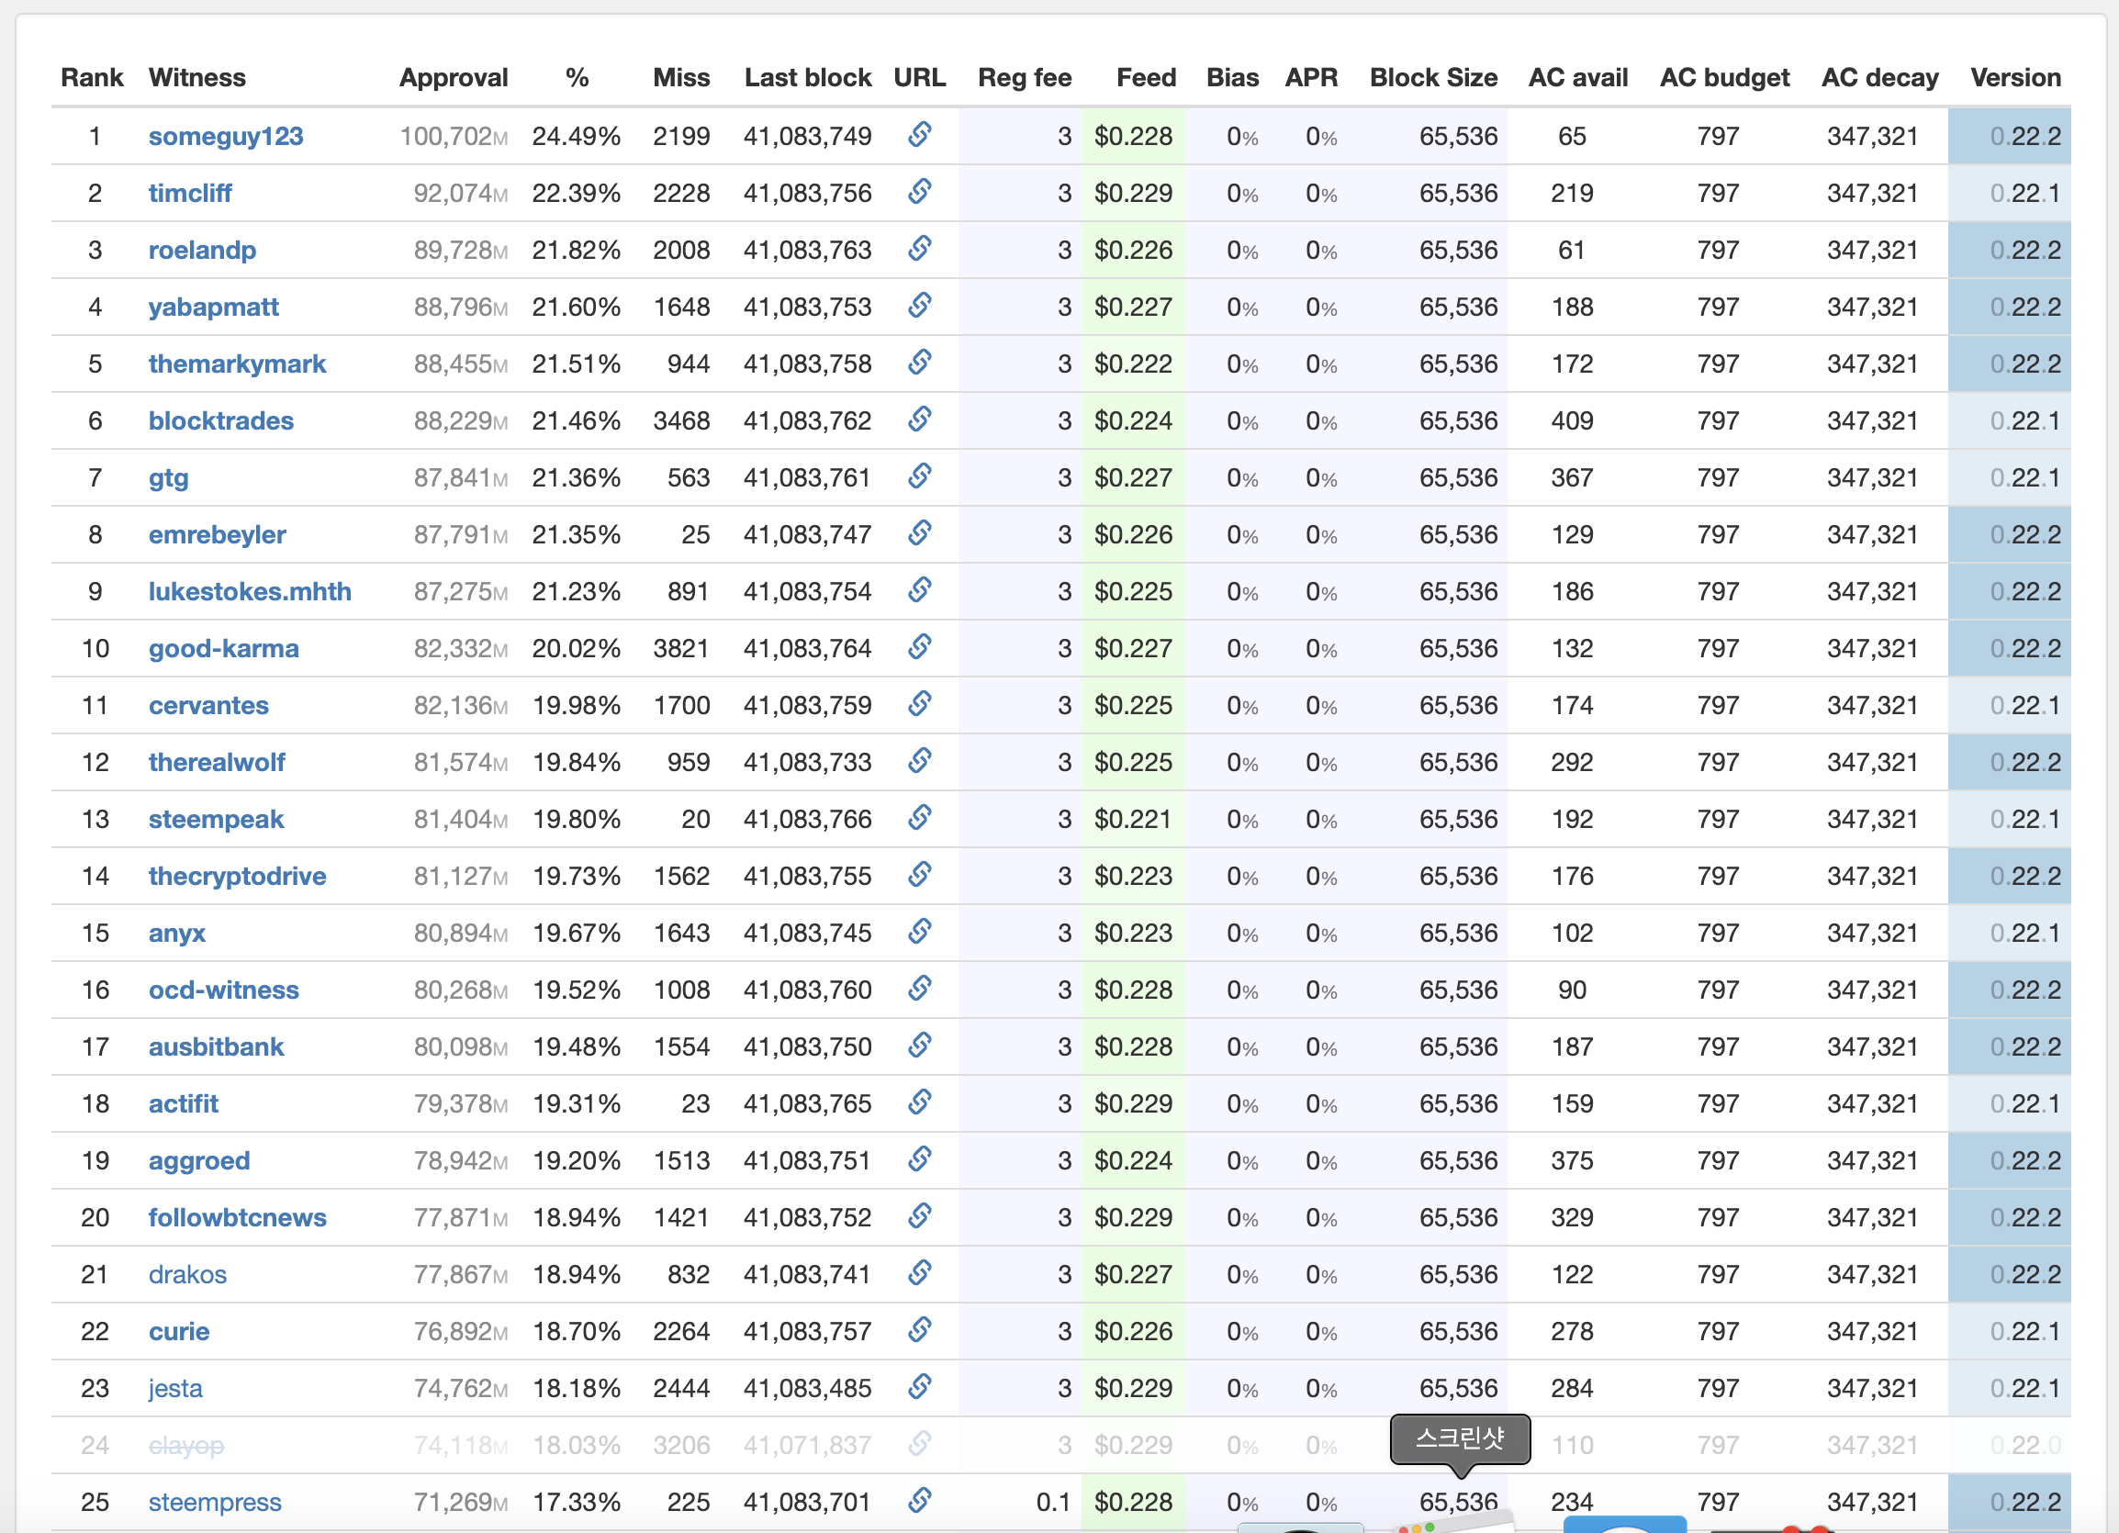
Task: Open ausbitbank witness profile
Action: (x=217, y=1048)
